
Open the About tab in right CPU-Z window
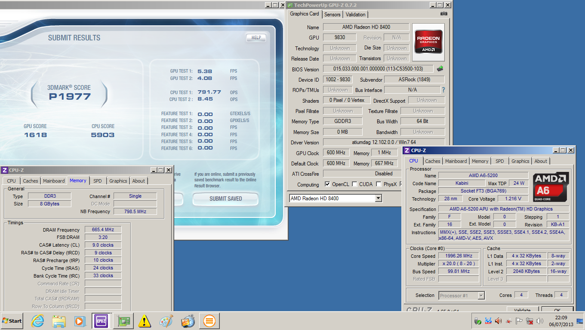[541, 161]
